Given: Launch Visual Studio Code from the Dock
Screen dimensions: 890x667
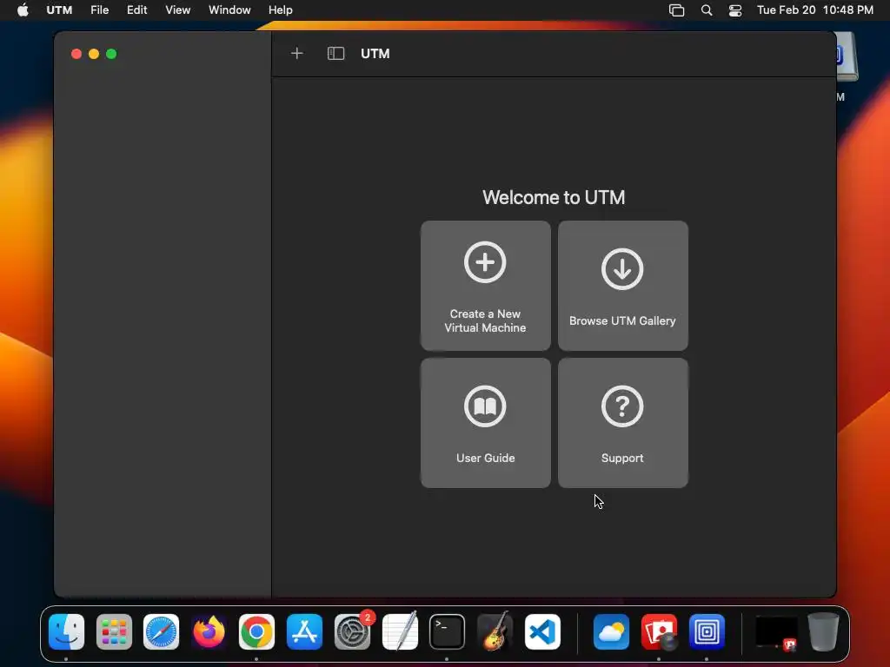Looking at the screenshot, I should (x=542, y=632).
